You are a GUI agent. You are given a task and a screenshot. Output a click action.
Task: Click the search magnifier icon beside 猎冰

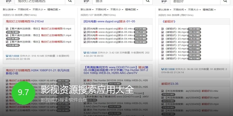click(148, 1)
